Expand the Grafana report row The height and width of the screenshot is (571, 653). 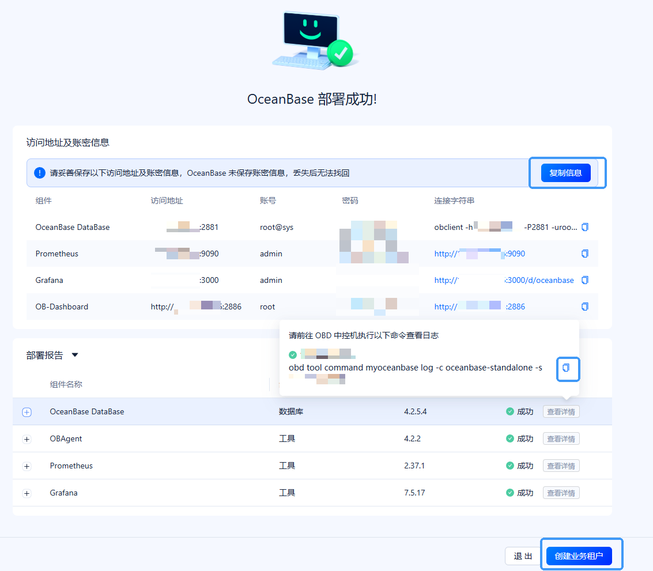(27, 493)
